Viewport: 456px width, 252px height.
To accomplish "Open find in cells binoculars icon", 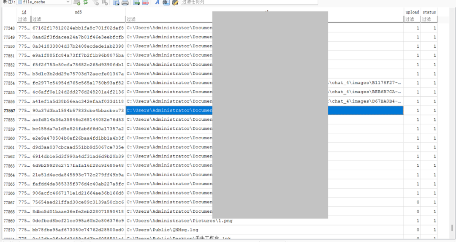I will [166, 3].
